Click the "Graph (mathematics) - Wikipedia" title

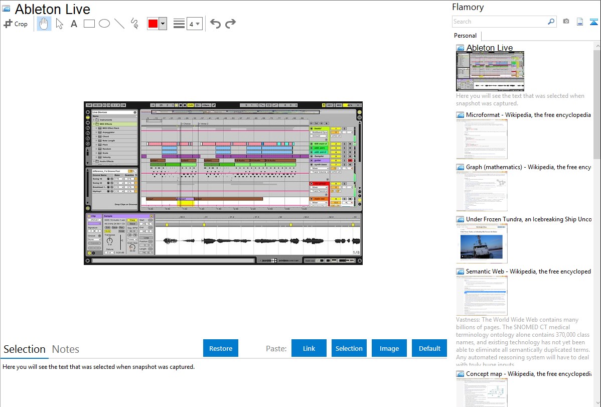[x=528, y=167]
